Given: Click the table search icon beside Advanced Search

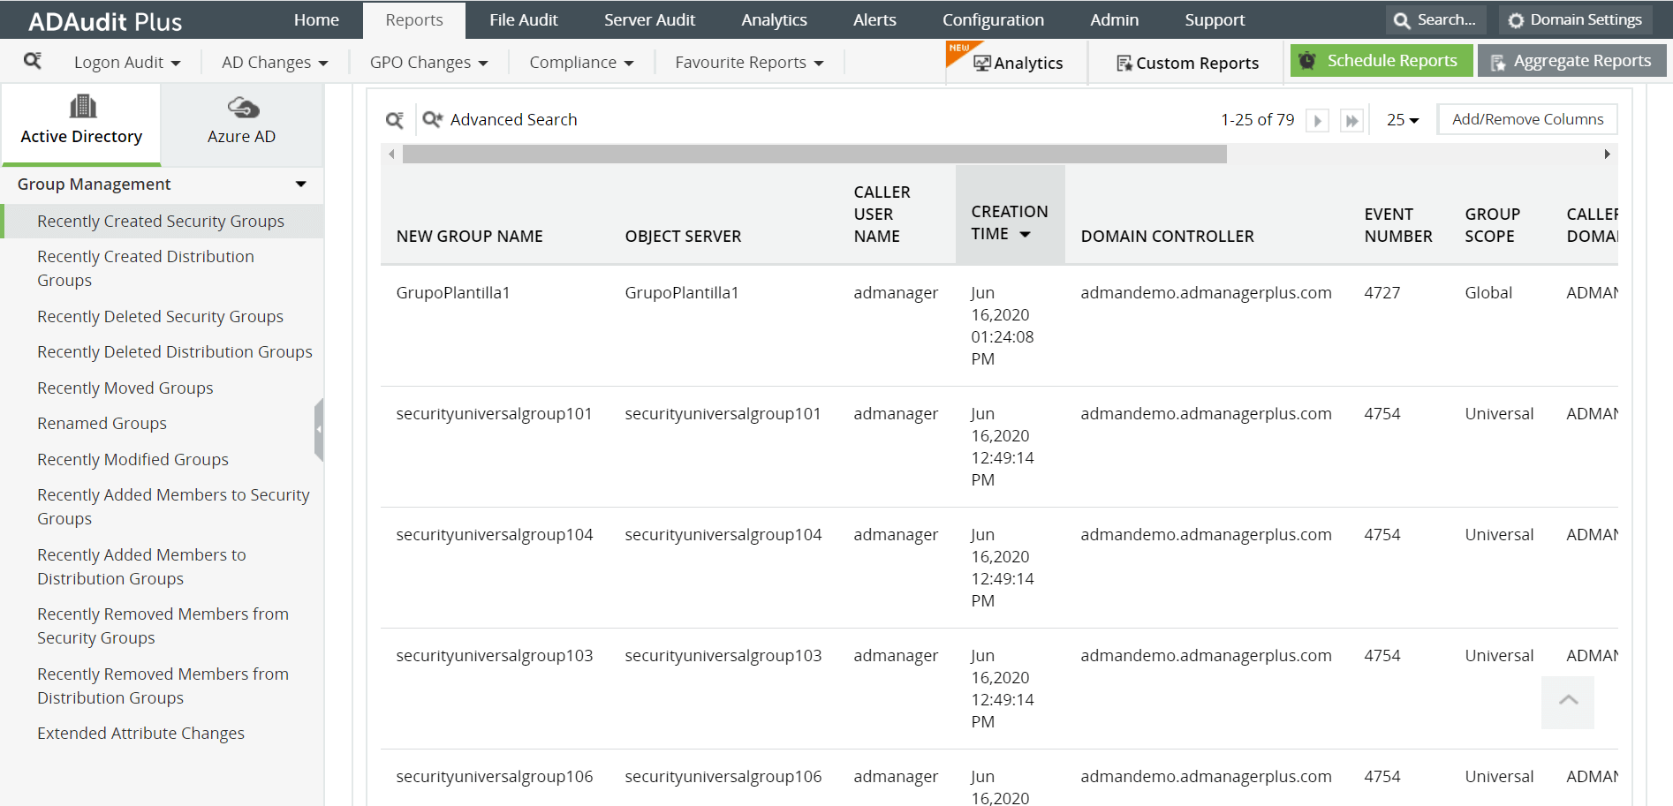Looking at the screenshot, I should (395, 119).
